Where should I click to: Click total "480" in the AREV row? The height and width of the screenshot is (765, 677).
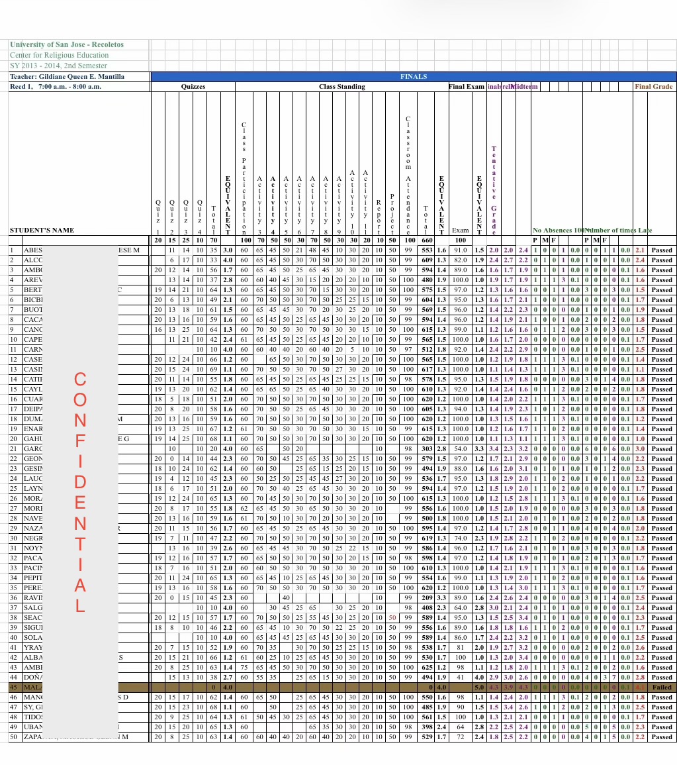tap(427, 280)
